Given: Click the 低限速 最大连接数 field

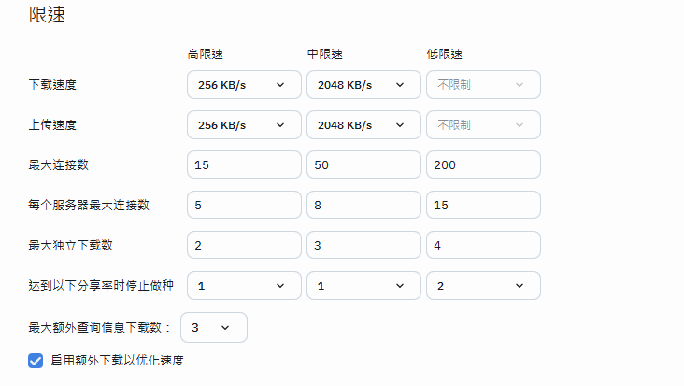Looking at the screenshot, I should click(483, 164).
